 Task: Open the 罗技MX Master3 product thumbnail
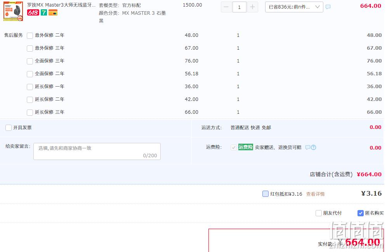pos(13,11)
